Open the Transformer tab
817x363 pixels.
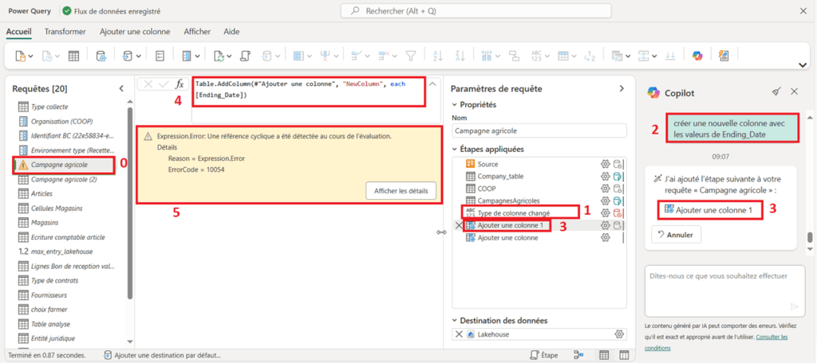coord(65,31)
